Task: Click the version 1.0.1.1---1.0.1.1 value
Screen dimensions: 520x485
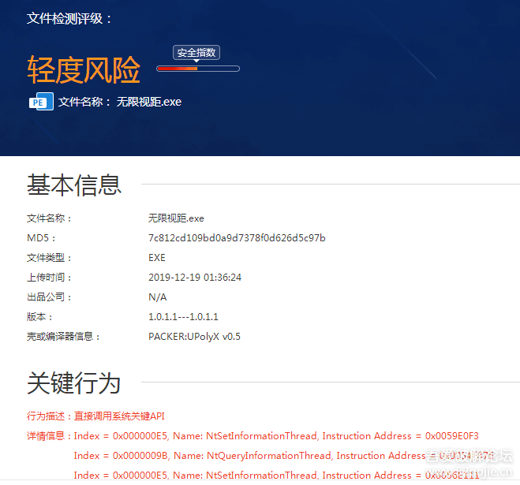Action: [183, 317]
